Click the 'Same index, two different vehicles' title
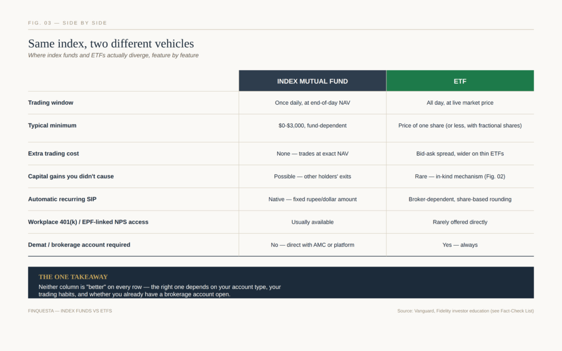The height and width of the screenshot is (351, 562). click(111, 44)
